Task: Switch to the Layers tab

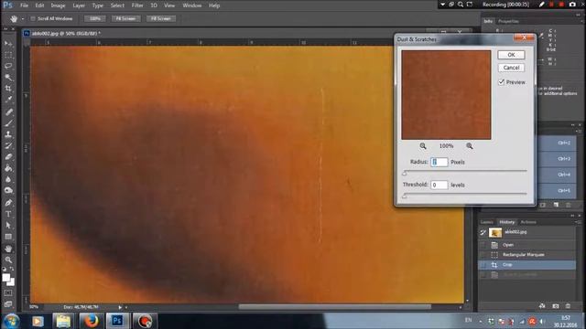Action: coord(486,222)
